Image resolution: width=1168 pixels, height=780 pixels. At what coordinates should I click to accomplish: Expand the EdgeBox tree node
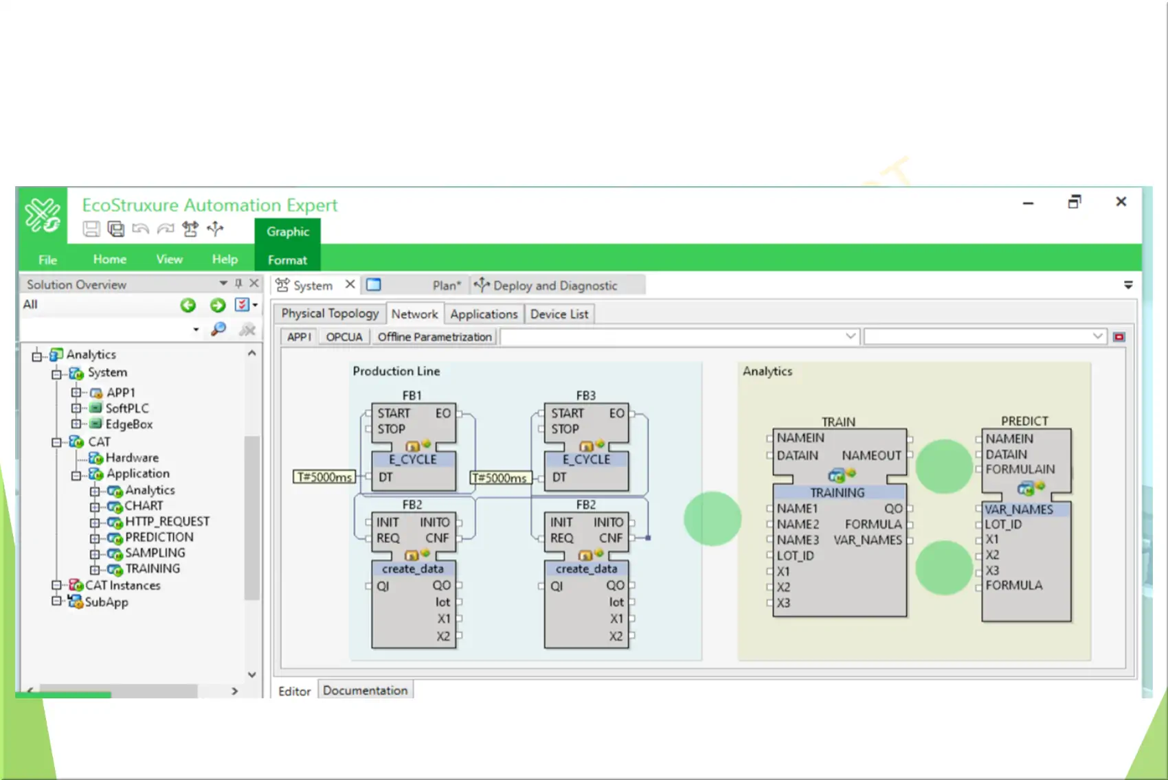76,424
